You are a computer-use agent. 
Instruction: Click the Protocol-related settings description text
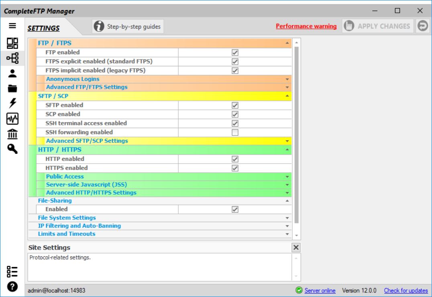[60, 257]
